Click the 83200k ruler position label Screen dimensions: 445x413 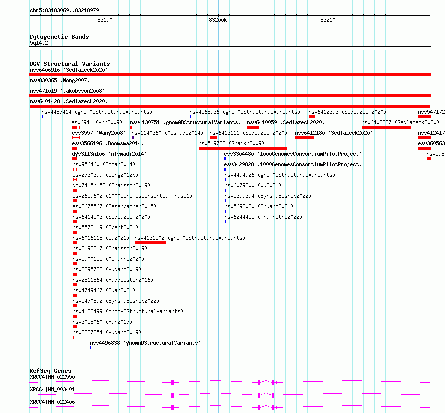click(218, 20)
